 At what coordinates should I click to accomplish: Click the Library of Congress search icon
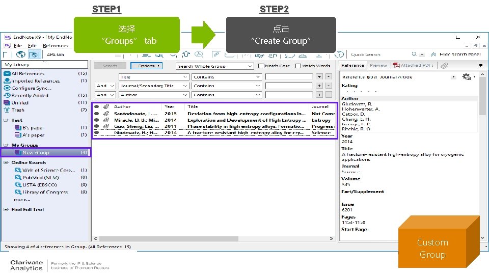pos(18,192)
